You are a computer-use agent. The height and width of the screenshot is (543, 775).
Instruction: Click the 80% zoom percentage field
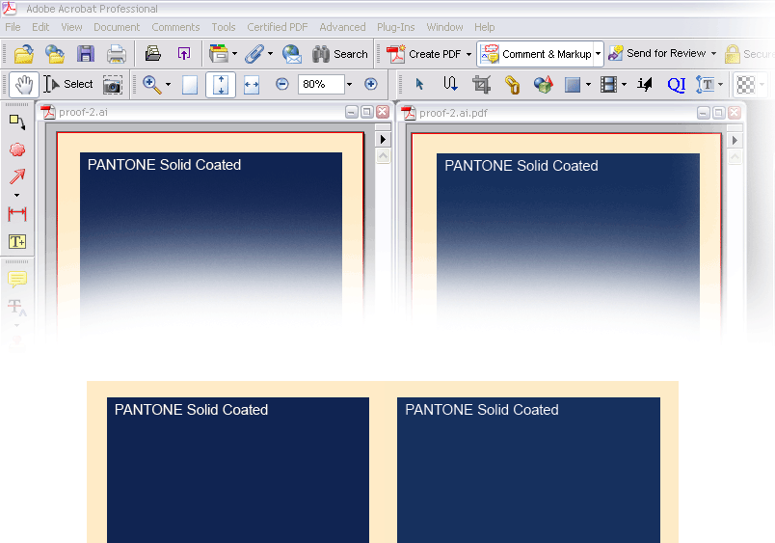coord(321,84)
